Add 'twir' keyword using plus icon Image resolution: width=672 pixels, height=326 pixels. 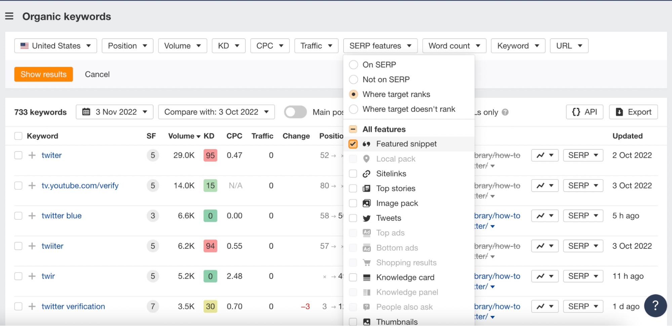[x=32, y=276]
